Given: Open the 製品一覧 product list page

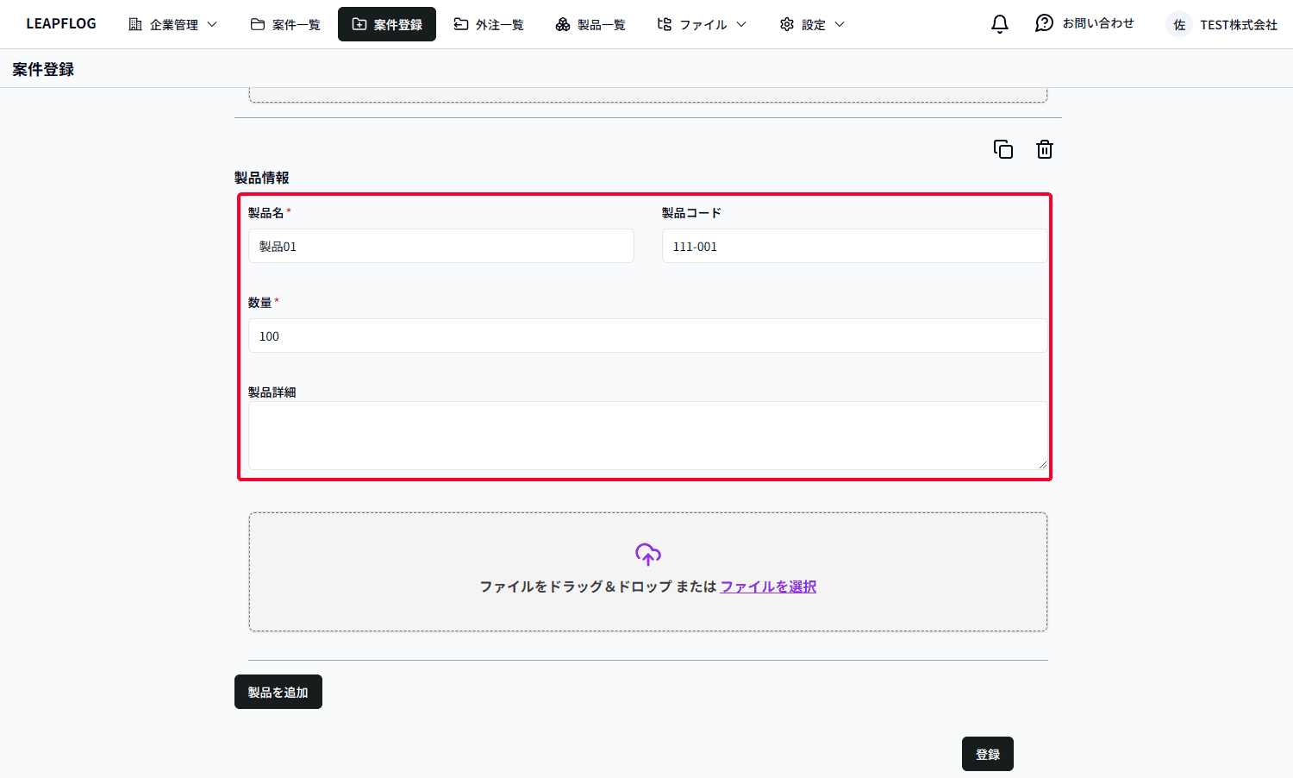Looking at the screenshot, I should pos(590,25).
